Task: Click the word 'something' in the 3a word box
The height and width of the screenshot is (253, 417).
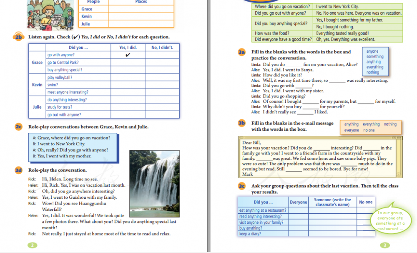Action: (x=375, y=56)
